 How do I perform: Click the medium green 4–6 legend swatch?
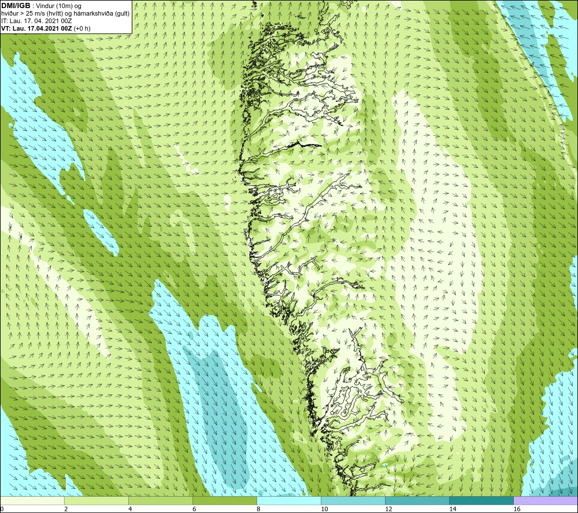click(x=161, y=501)
